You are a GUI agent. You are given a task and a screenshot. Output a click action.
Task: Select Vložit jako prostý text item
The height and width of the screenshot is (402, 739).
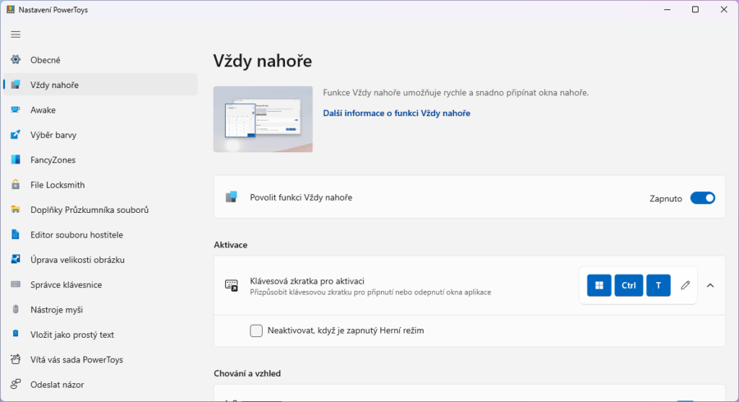72,335
